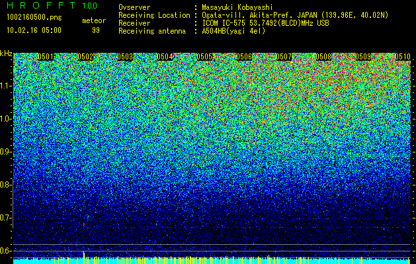Click the red meteor echo dot near 0.7 kHz
The image size is (416, 264).
(x=84, y=224)
